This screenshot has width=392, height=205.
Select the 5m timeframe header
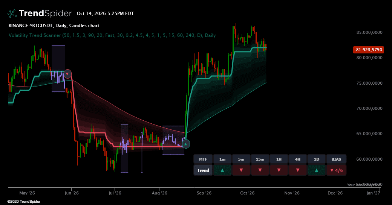241,159
